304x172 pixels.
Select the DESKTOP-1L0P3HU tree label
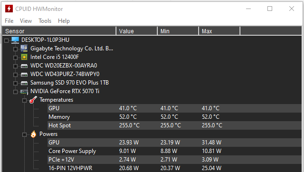[45, 40]
